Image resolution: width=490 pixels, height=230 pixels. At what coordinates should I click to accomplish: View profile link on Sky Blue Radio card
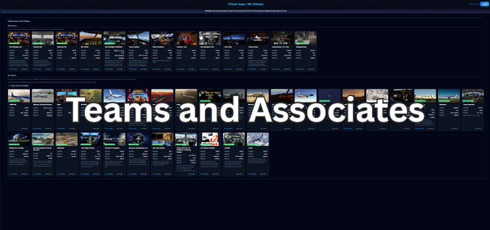[167, 174]
